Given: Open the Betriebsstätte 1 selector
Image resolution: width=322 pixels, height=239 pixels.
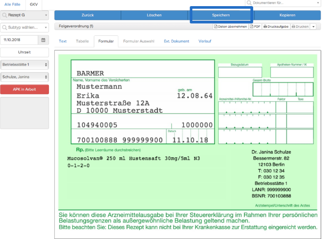Looking at the screenshot, I should tap(25, 65).
